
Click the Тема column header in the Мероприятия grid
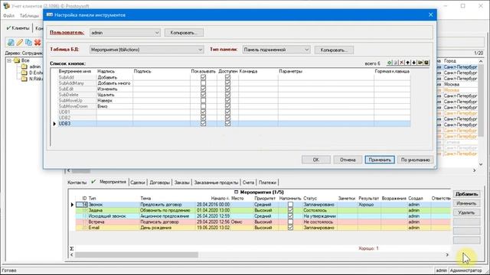[145, 199]
